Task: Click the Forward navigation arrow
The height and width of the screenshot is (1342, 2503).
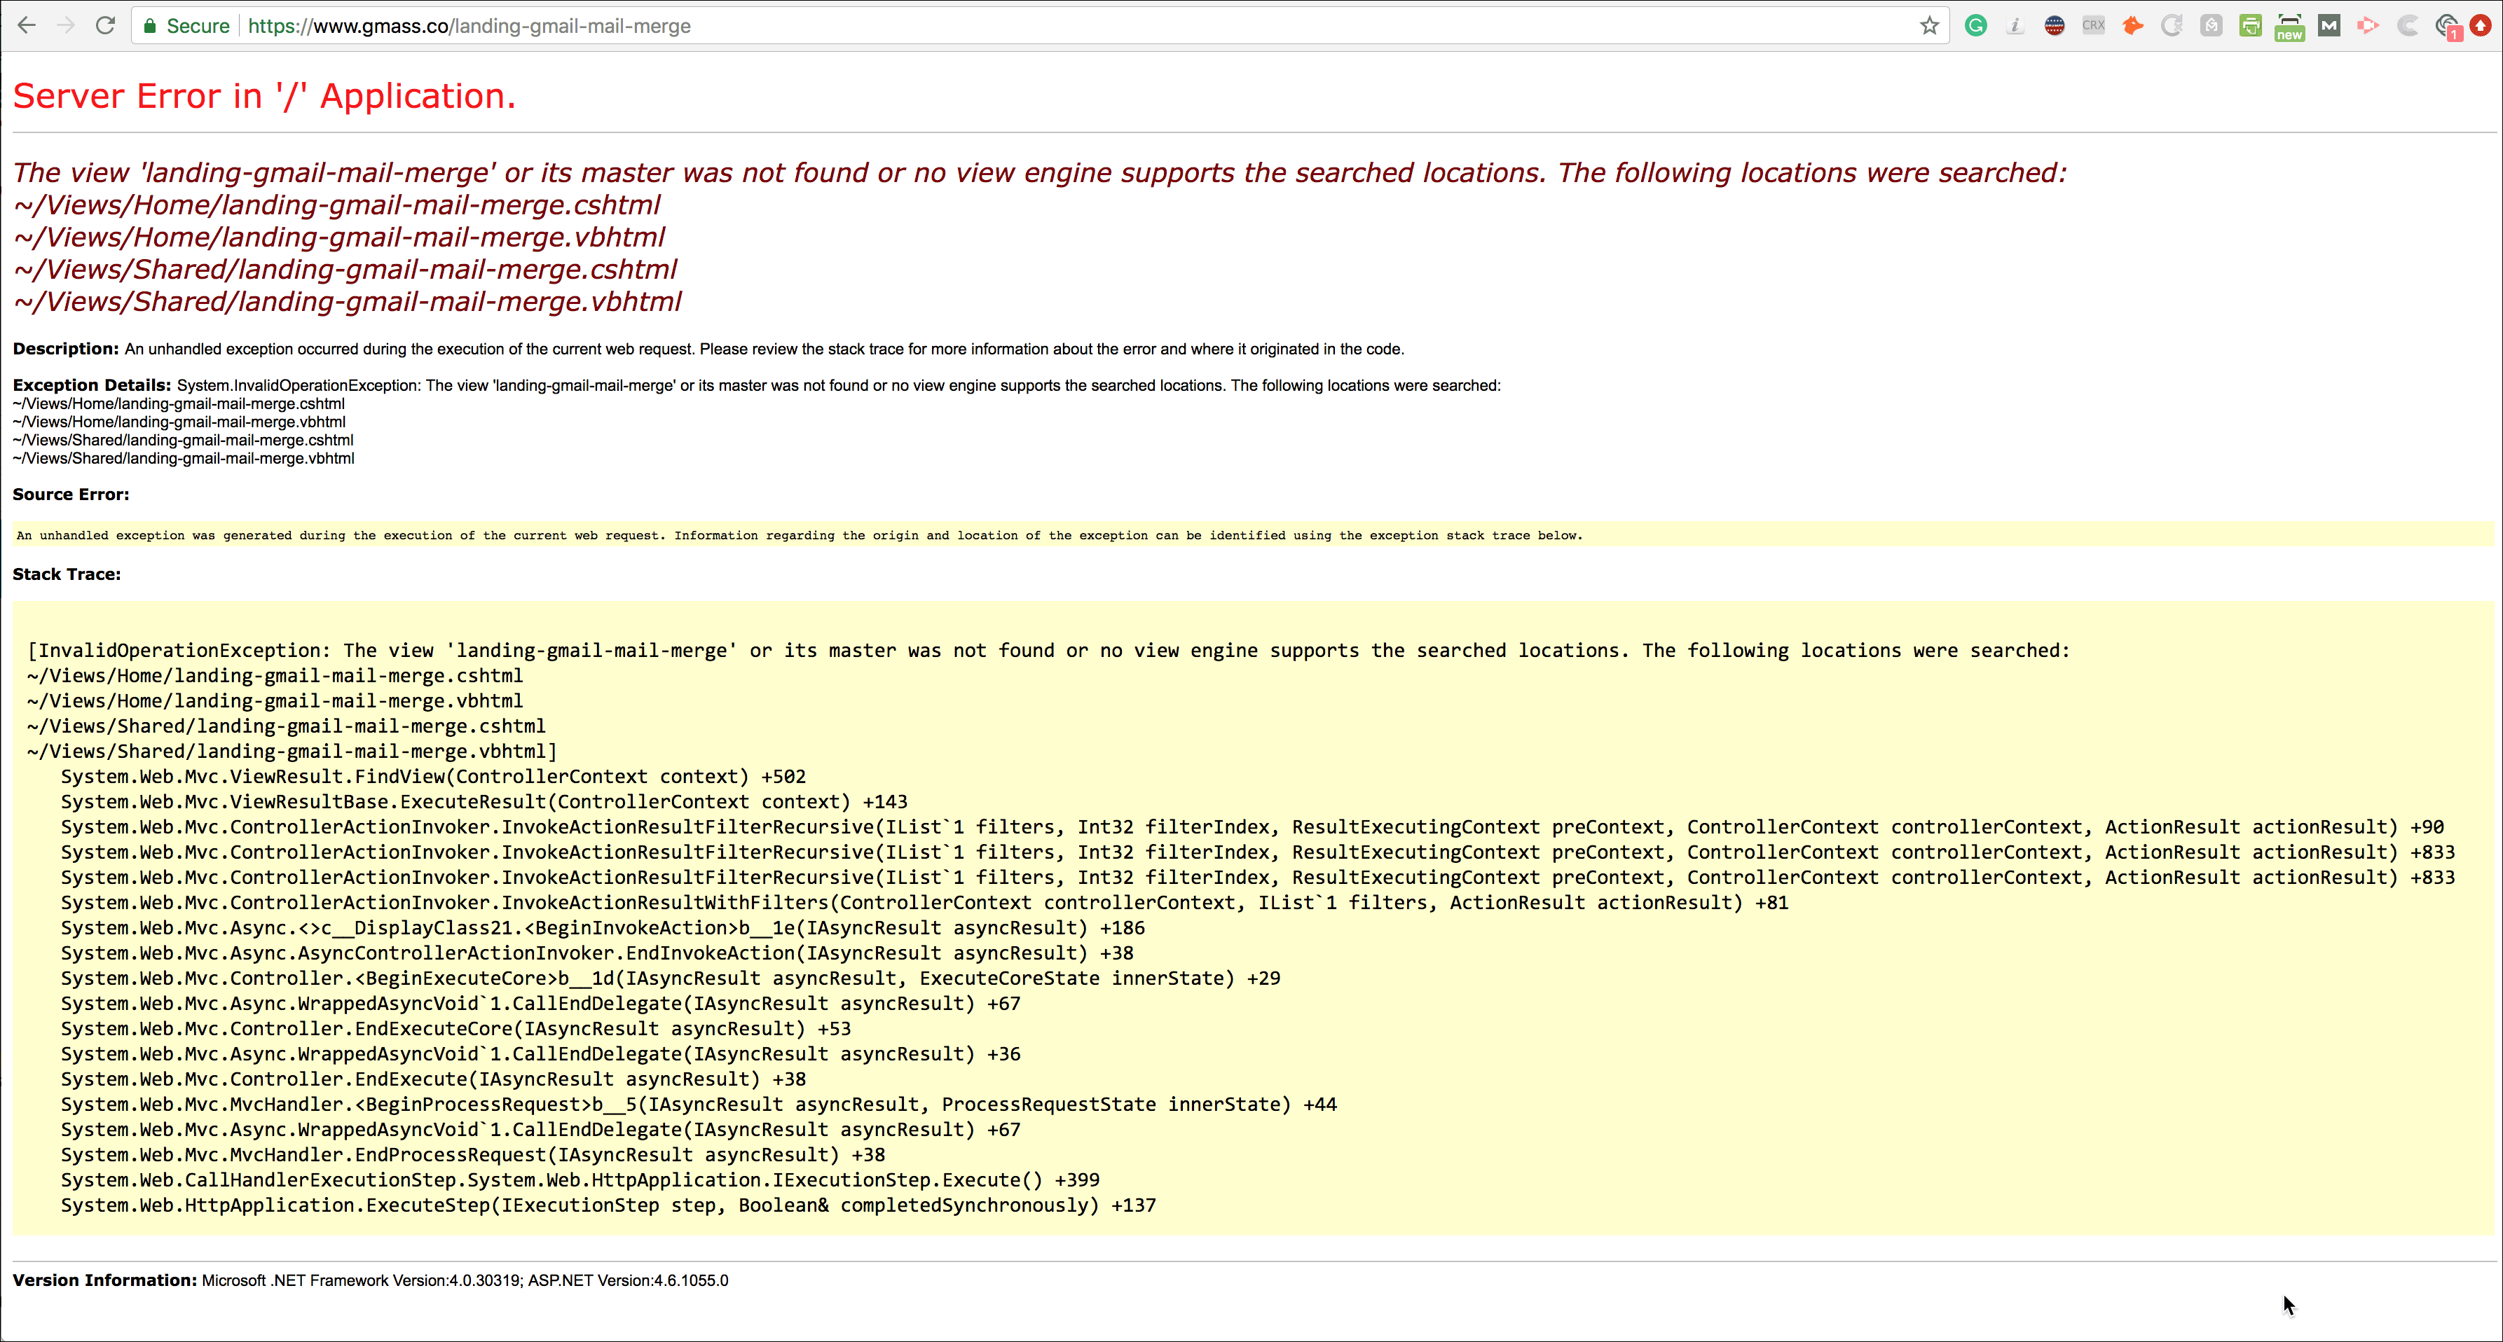Action: (x=66, y=25)
